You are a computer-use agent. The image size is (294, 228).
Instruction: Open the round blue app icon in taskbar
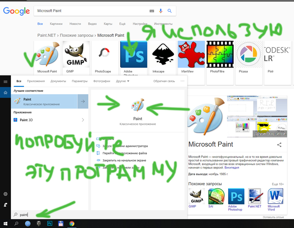click(28, 223)
